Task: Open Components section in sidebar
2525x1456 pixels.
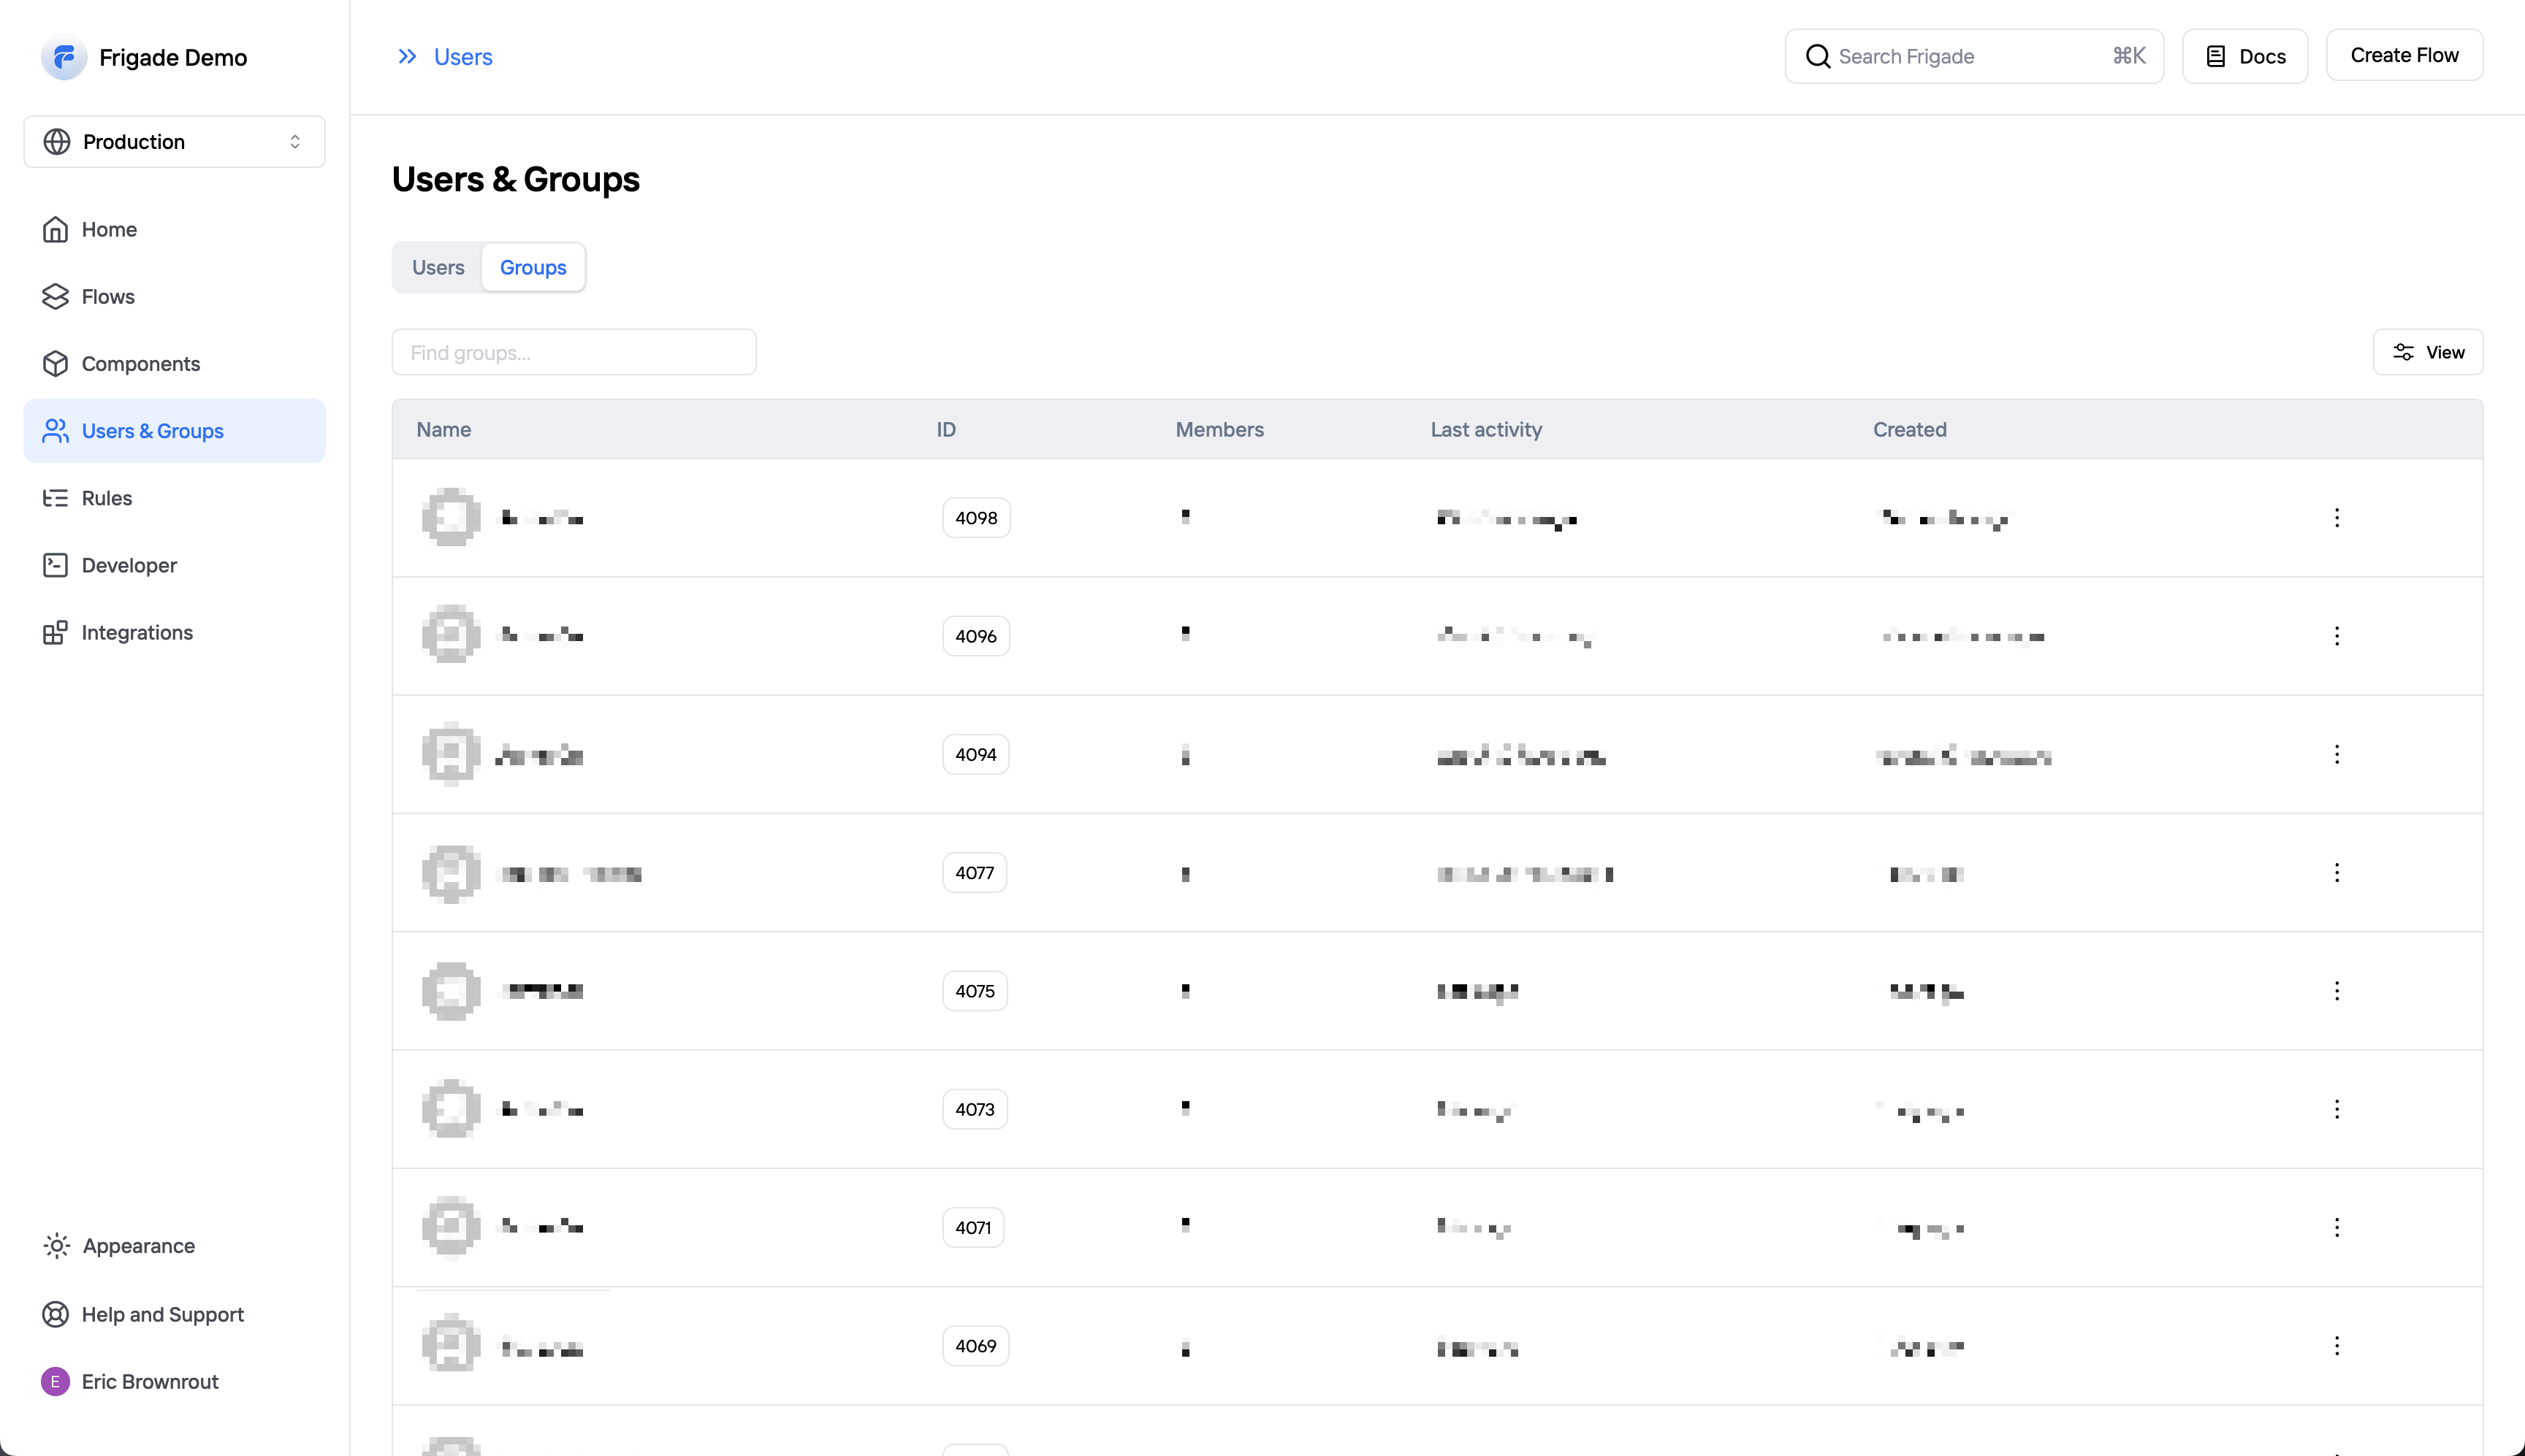Action: coord(140,364)
